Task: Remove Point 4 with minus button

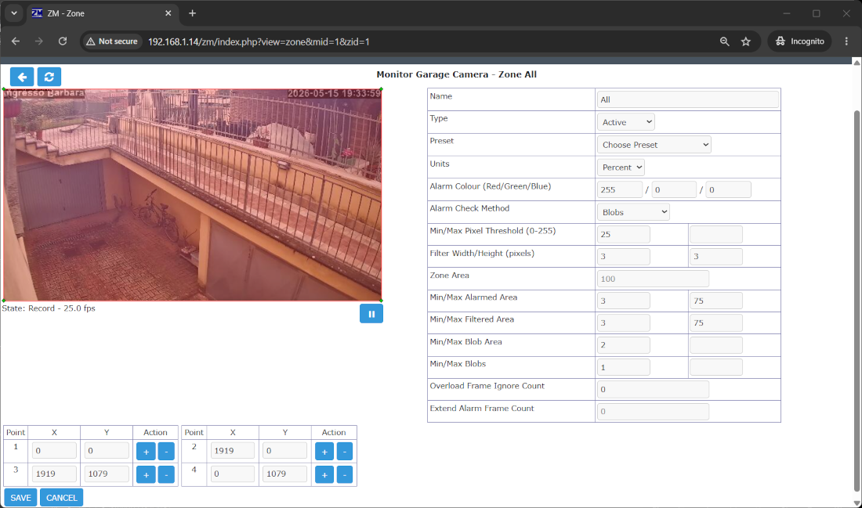Action: coord(345,474)
